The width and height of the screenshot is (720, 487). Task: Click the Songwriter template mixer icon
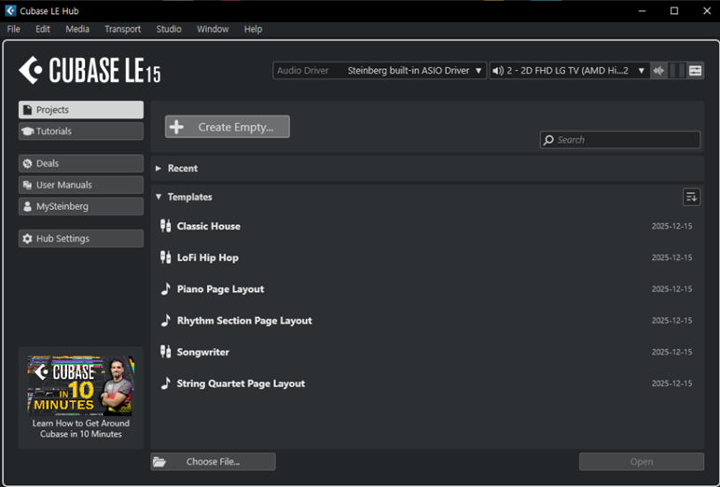[166, 352]
